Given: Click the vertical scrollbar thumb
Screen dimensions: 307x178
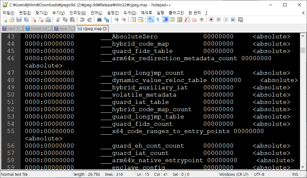Looking at the screenshot, I should (303, 50).
